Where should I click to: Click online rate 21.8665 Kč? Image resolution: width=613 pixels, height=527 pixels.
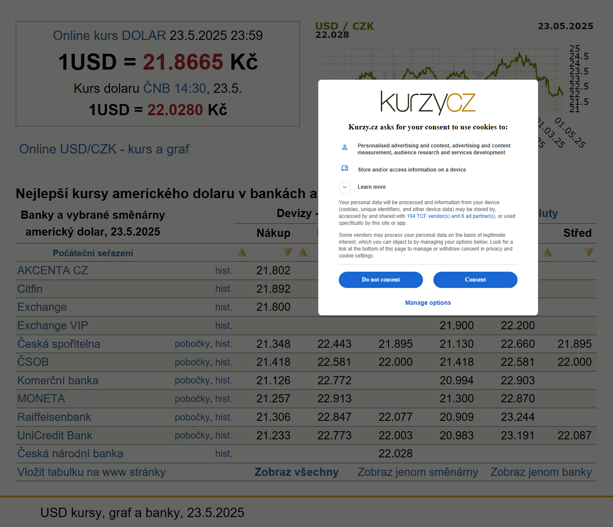(200, 62)
